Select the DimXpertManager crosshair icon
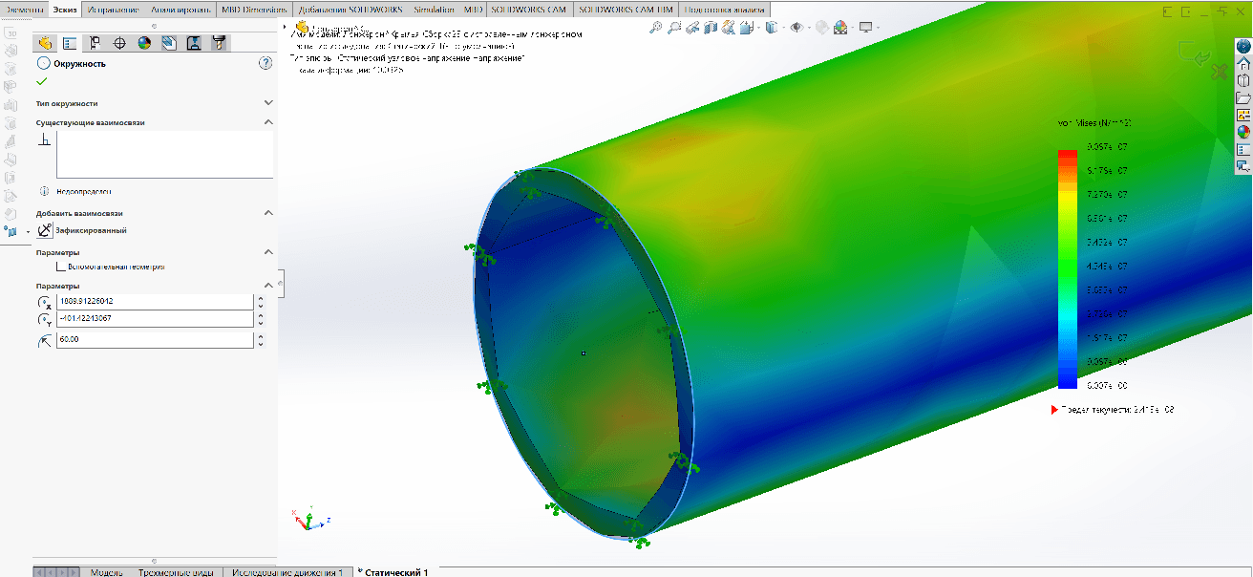Viewport: 1253px width, 577px height. pyautogui.click(x=119, y=43)
